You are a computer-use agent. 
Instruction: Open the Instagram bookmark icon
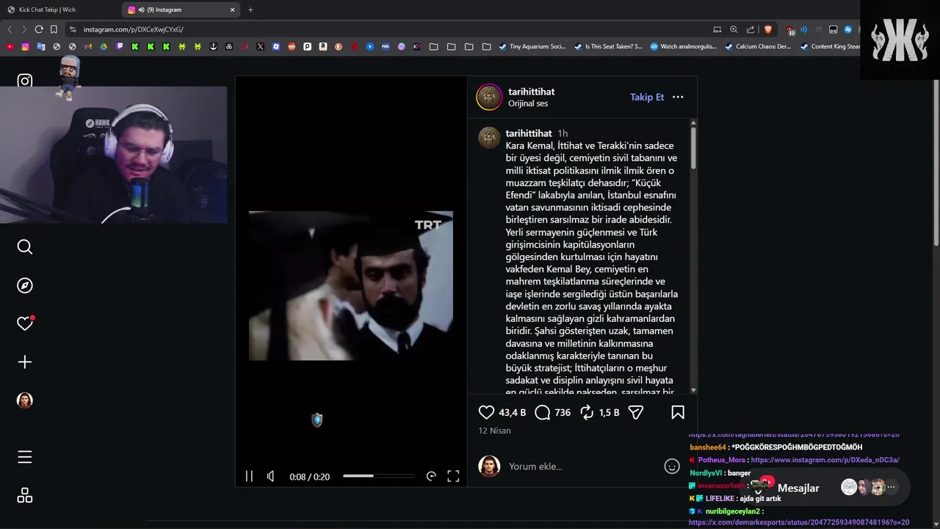(x=25, y=46)
